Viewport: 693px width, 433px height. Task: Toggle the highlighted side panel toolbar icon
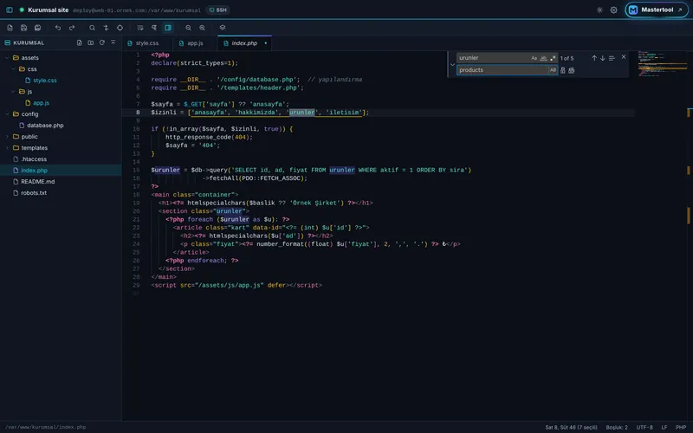click(168, 28)
